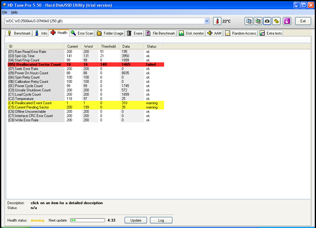Open the options wrench icon
Image resolution: width=316 pixels, height=228 pixels.
[x=276, y=21]
